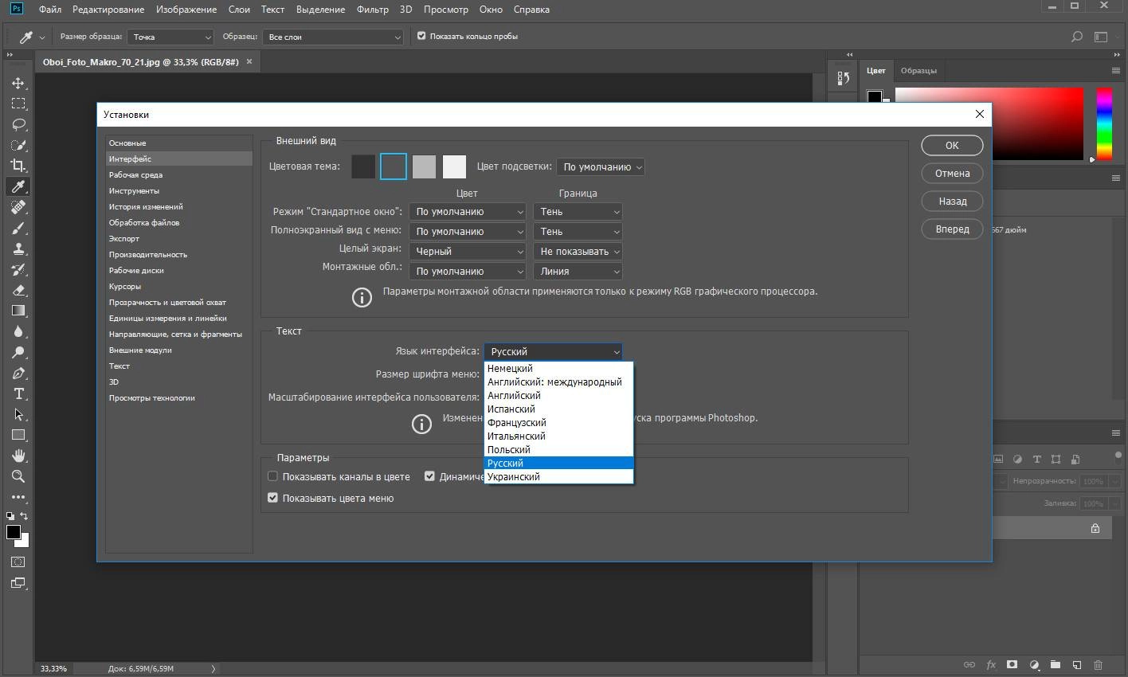
Task: Select the Type tool in the left toolbar
Action: (18, 393)
